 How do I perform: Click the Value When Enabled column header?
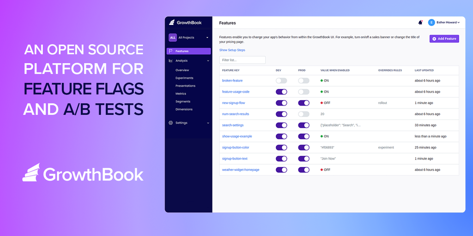[x=335, y=71]
